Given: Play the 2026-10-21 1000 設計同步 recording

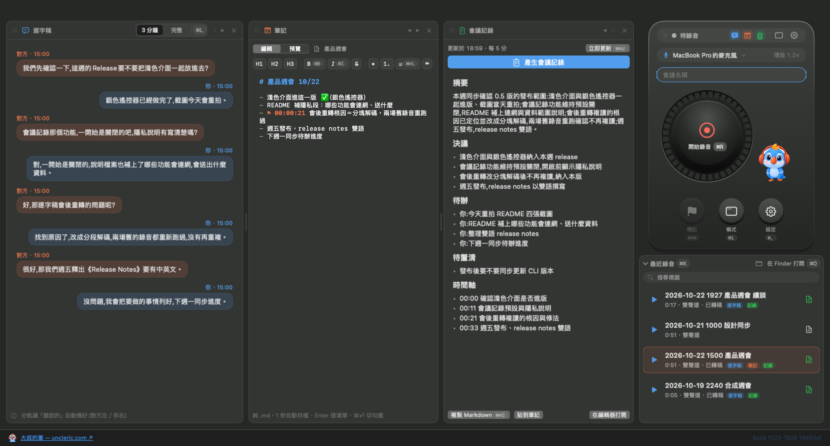Looking at the screenshot, I should coord(654,330).
